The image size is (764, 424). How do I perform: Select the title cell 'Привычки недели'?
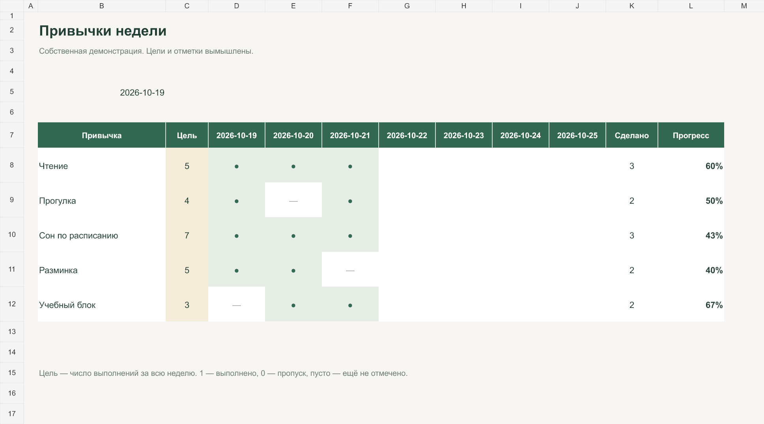(x=103, y=31)
